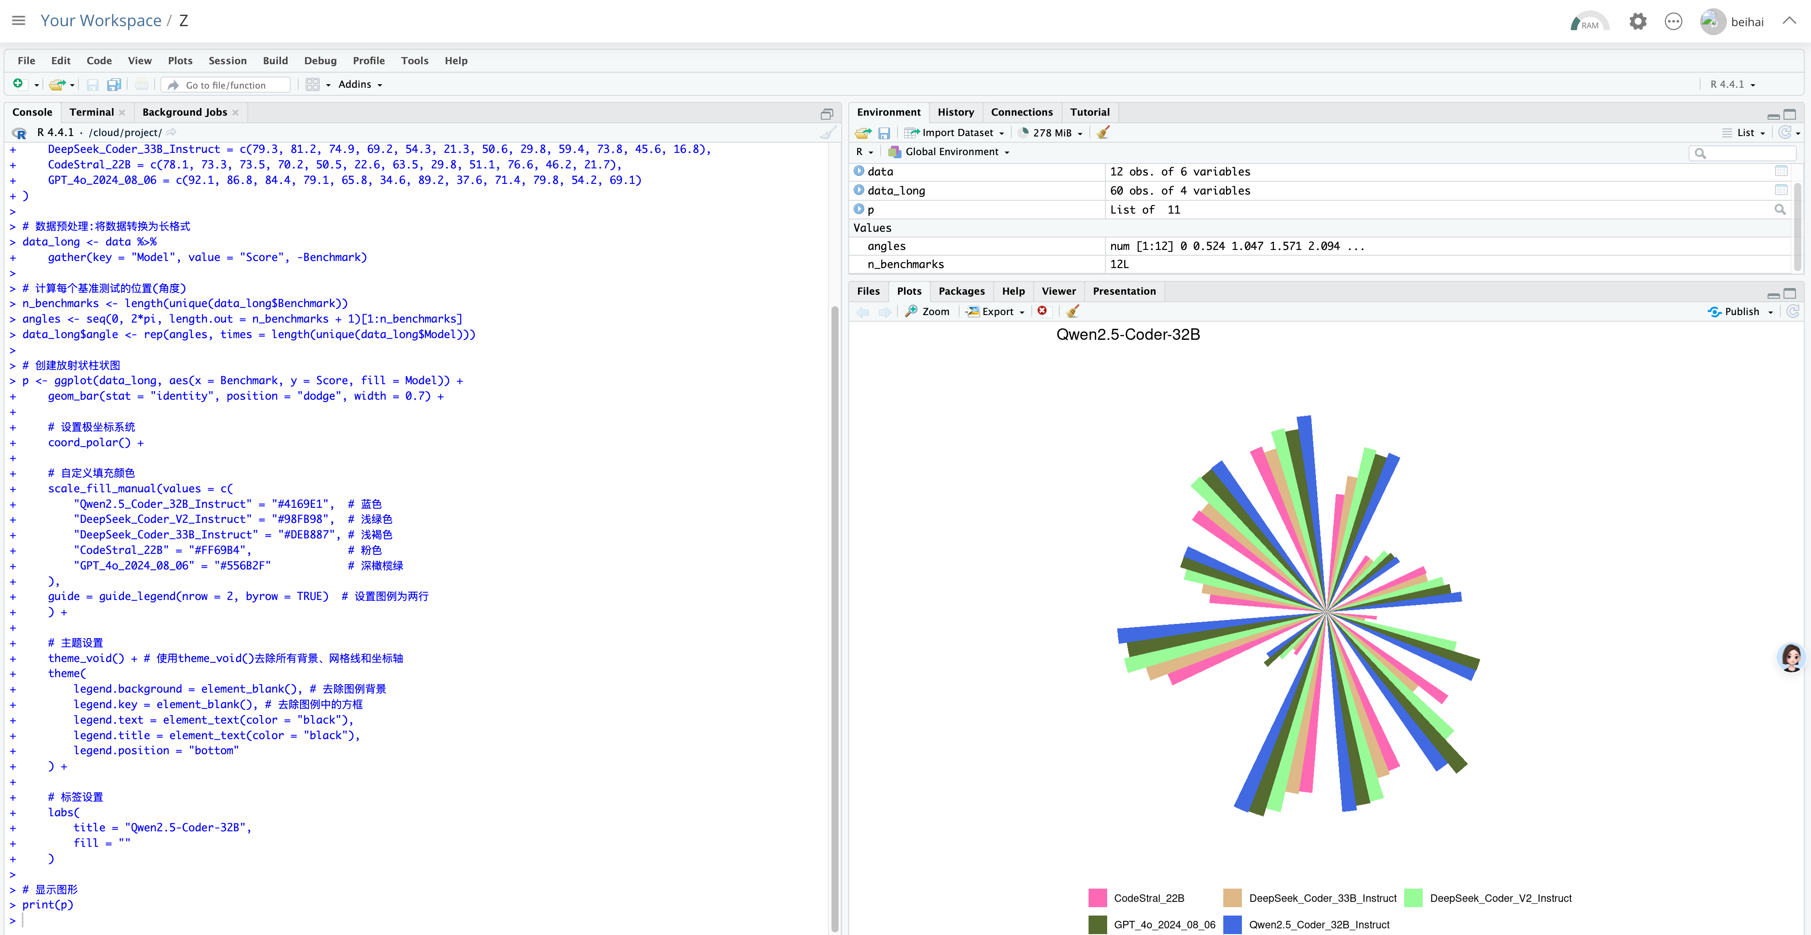Switch to the Packages tab
Image resolution: width=1811 pixels, height=935 pixels.
coord(961,291)
